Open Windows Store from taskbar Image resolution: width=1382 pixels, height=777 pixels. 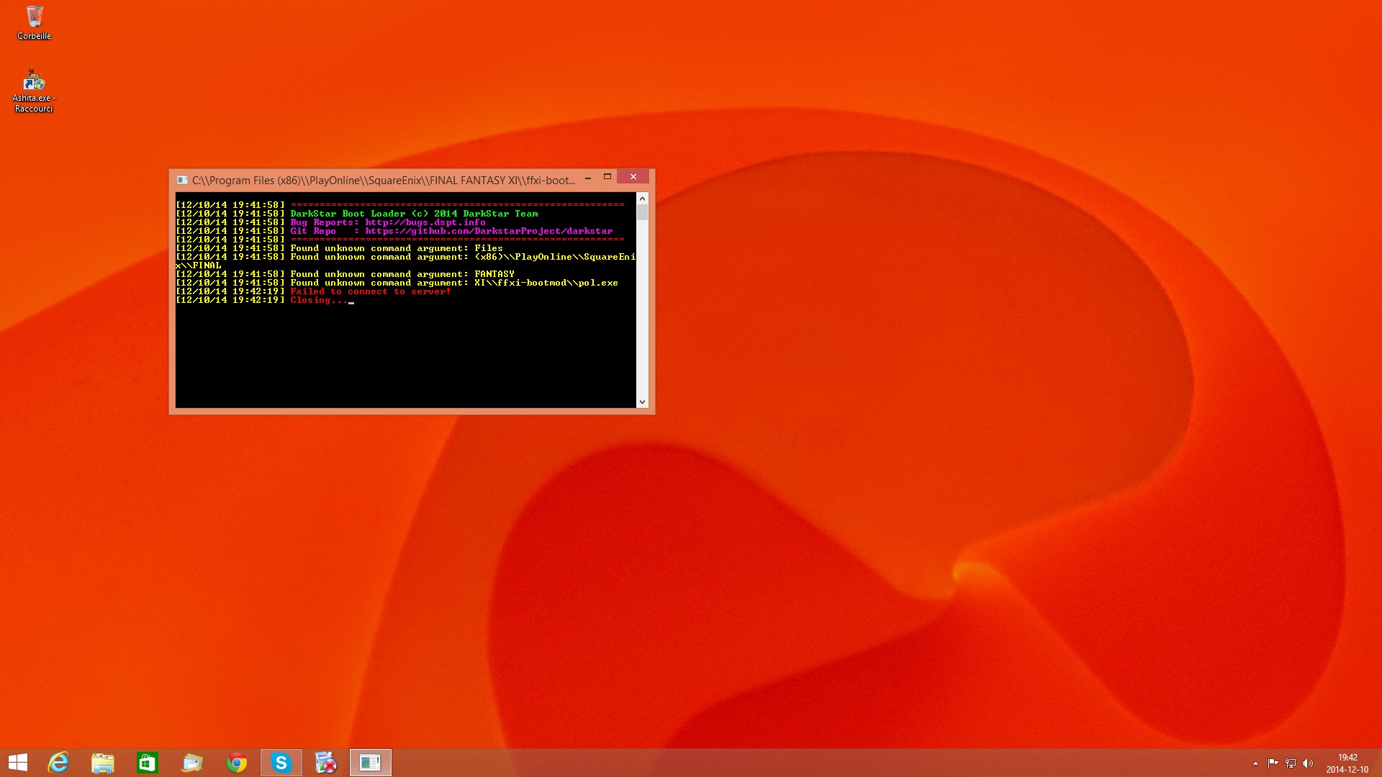coord(148,763)
